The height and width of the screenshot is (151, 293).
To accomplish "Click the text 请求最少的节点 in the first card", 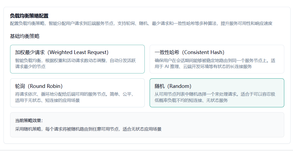I will tap(30, 67).
